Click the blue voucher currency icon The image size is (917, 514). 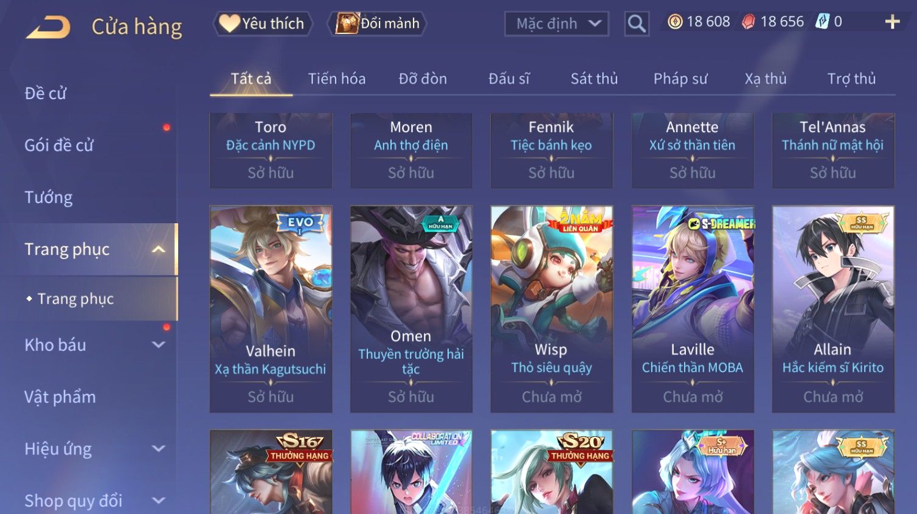[x=822, y=22]
